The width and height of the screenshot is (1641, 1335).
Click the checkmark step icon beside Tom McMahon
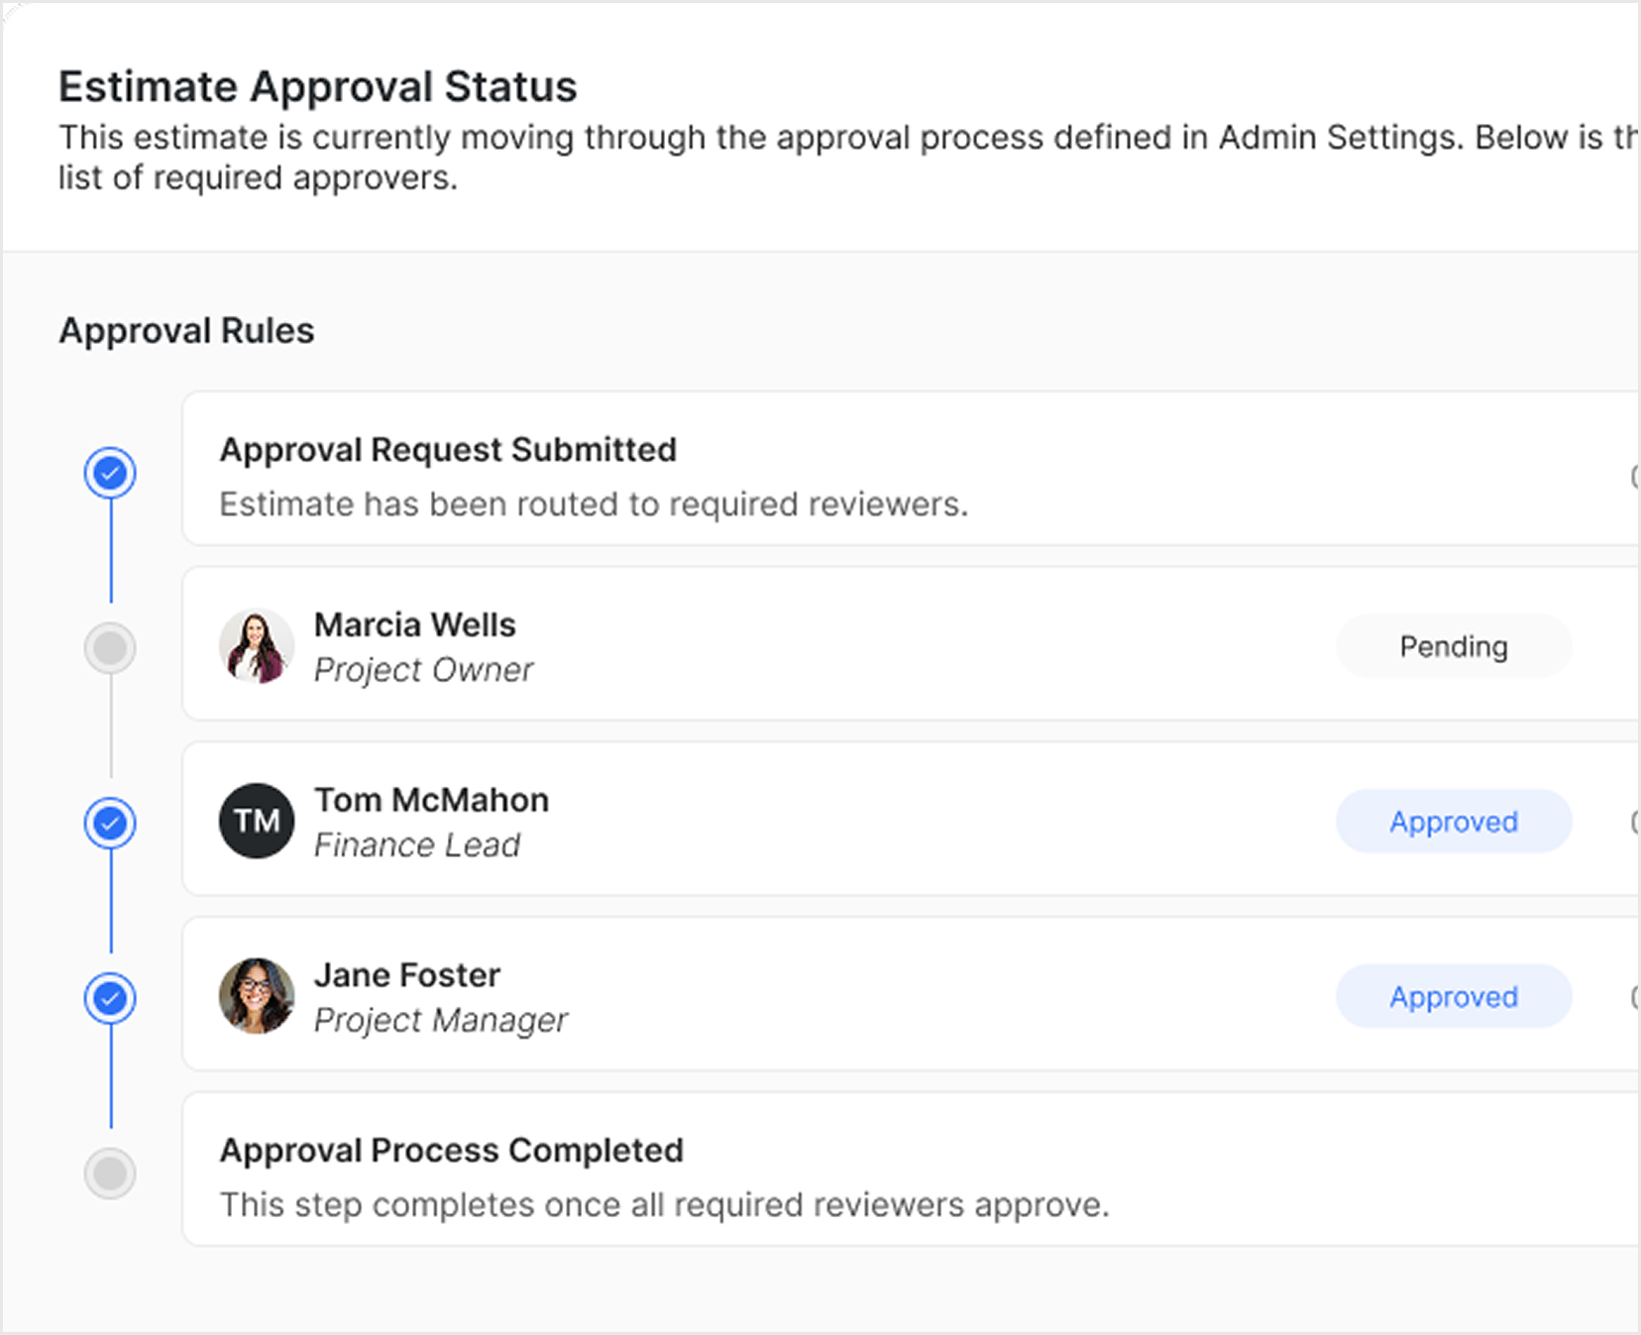(x=110, y=823)
